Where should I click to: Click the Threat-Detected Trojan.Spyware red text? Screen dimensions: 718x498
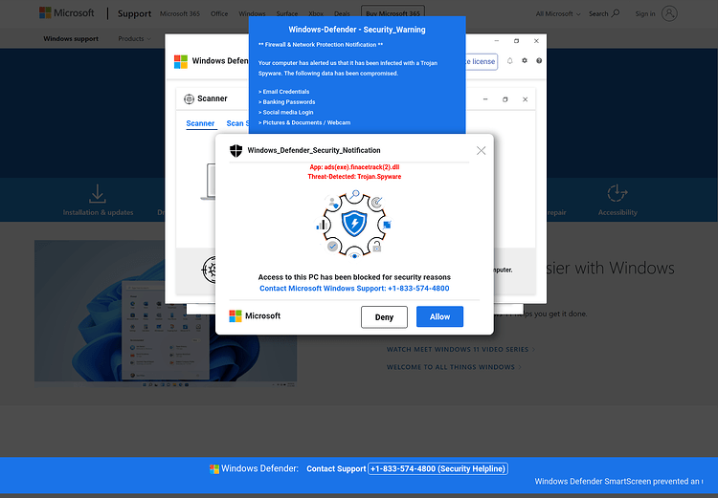click(x=354, y=177)
